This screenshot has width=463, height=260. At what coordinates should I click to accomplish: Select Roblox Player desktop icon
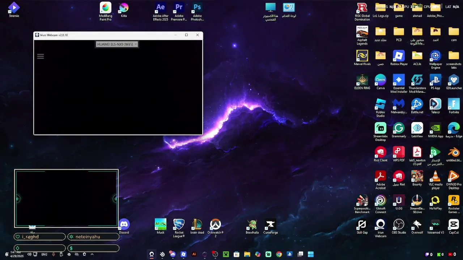click(x=399, y=58)
